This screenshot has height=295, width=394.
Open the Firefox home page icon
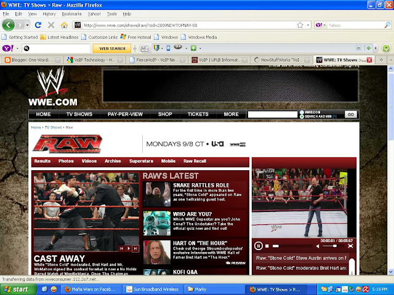tap(64, 25)
